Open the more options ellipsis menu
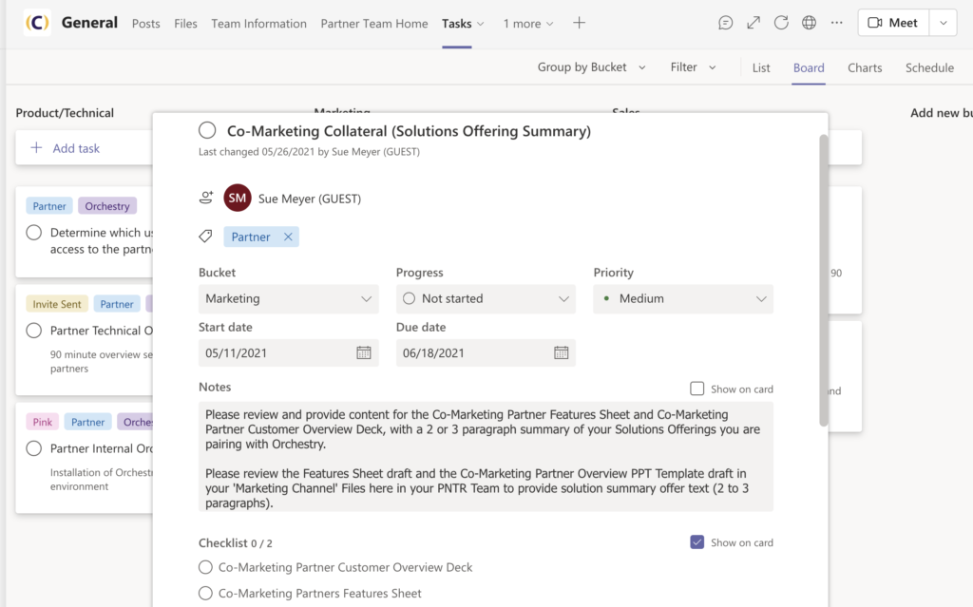The image size is (973, 607). [835, 22]
